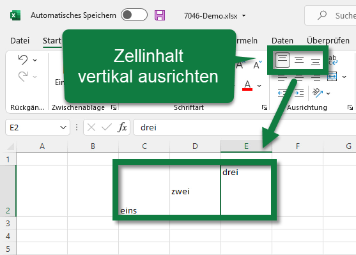Switch to the Daten ribbon tab

coord(282,41)
